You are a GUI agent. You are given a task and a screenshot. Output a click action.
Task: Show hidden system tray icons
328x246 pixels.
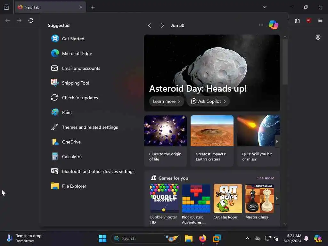click(x=248, y=238)
